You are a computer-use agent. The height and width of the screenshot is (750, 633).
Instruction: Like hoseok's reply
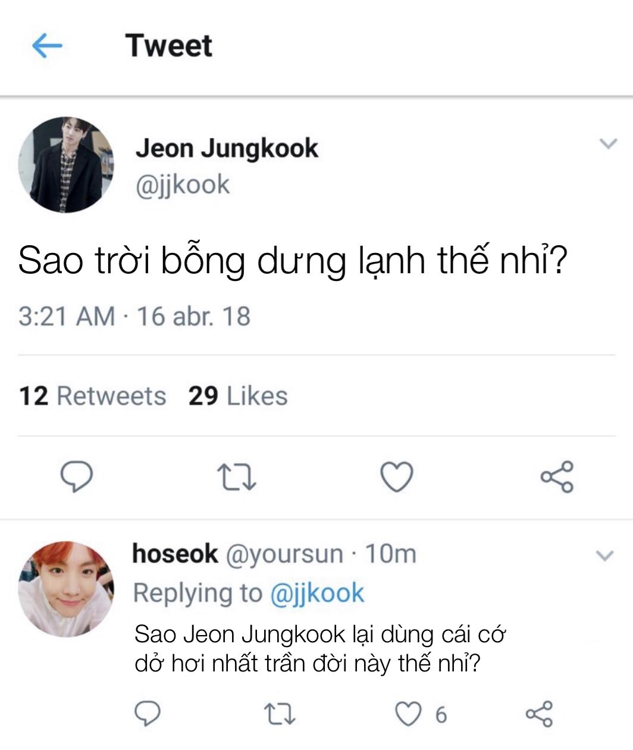point(409,714)
